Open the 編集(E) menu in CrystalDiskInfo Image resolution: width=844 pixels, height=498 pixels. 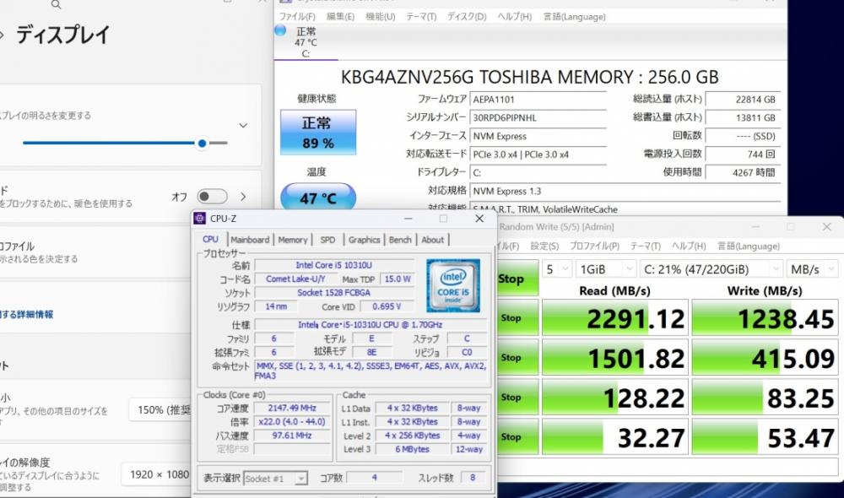click(x=340, y=17)
